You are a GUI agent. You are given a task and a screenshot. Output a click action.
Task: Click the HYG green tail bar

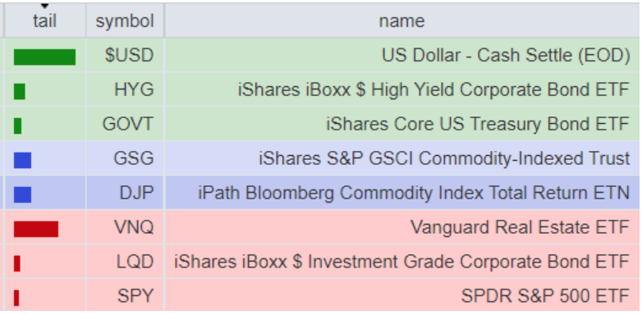tap(19, 91)
